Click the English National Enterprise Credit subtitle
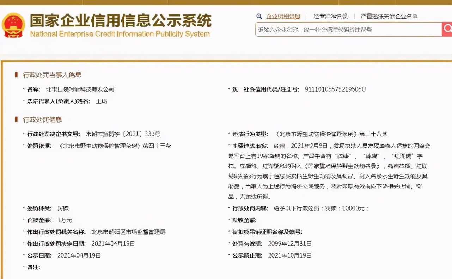This screenshot has height=279, width=452. [120, 34]
